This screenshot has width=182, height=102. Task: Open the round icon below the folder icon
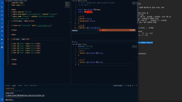2,35
